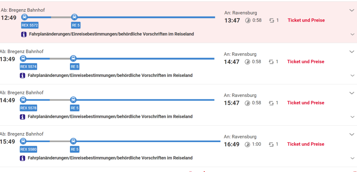Open Fahrplanänderungen notice text of 14:49 connection
The height and width of the screenshot is (172, 357).
tap(110, 116)
